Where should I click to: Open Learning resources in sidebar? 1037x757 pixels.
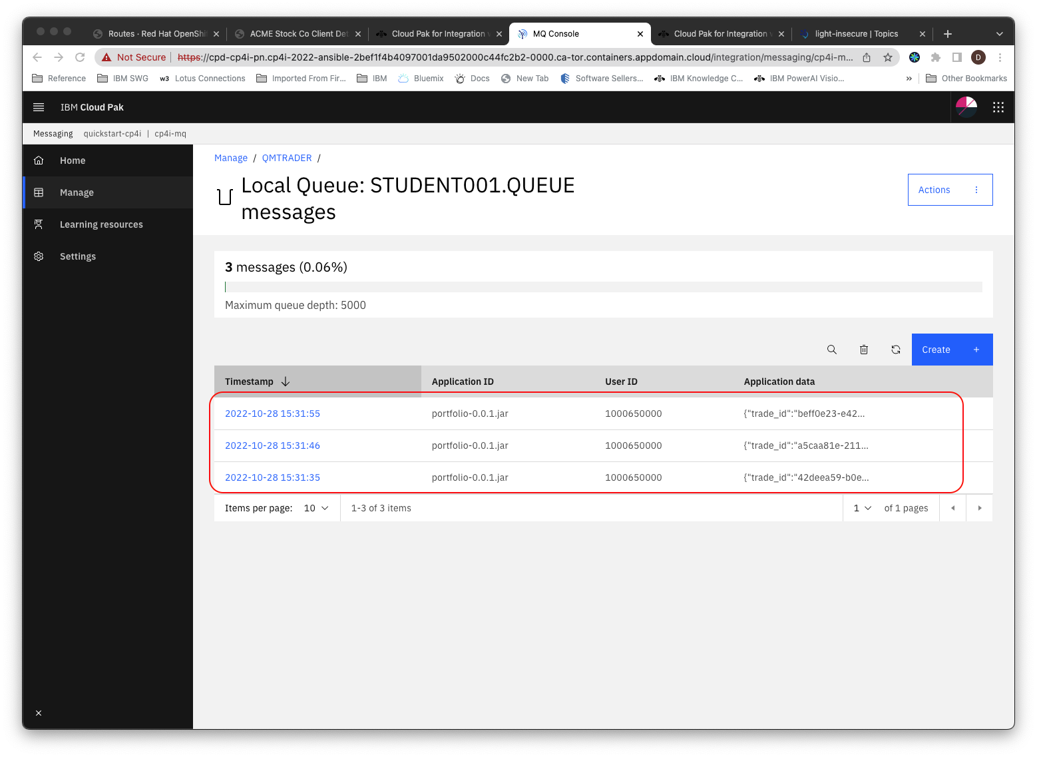108,224
